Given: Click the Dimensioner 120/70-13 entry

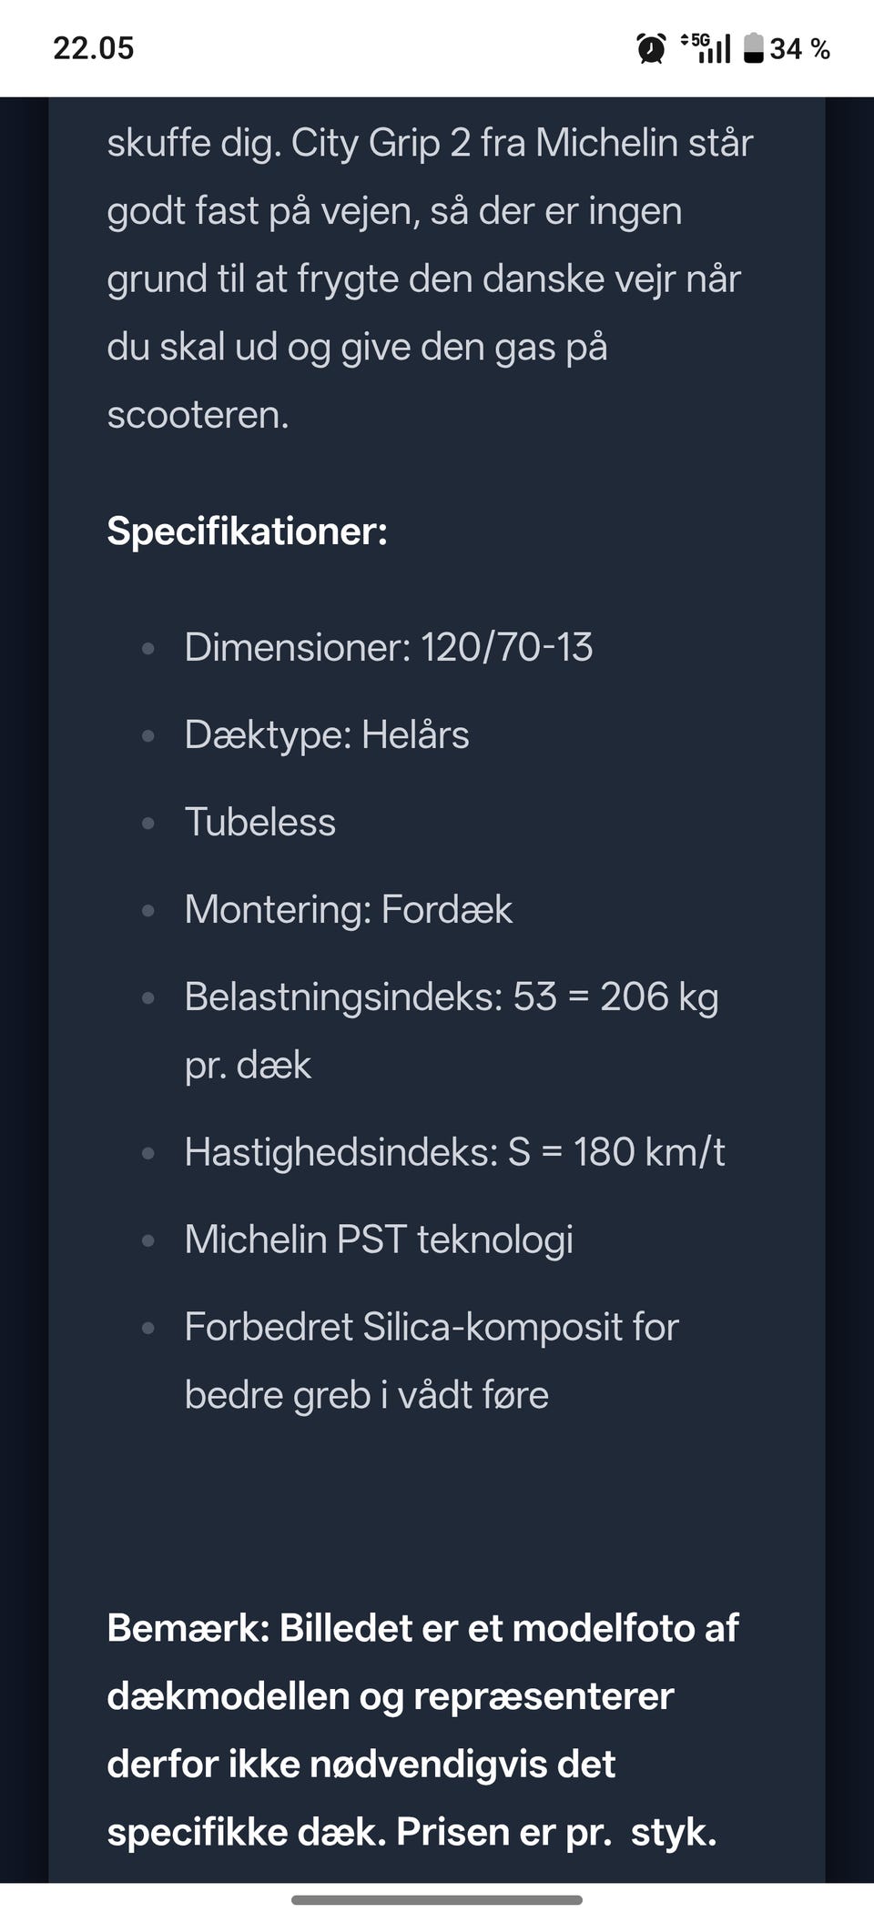Looking at the screenshot, I should (x=389, y=648).
